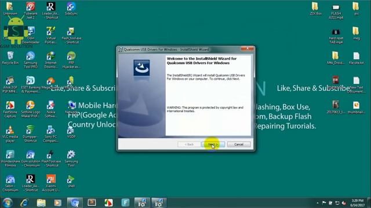371x208 pixels.
Task: Select the Sabin Chromium desktop icon
Action: point(10,184)
